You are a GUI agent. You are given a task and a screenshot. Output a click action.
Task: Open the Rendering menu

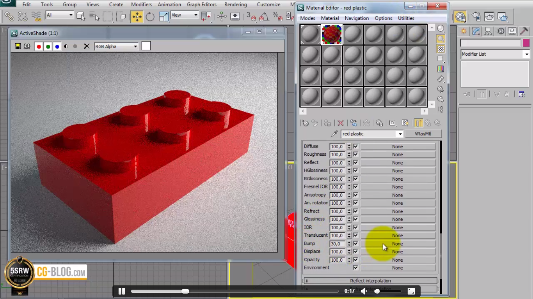[x=236, y=5]
